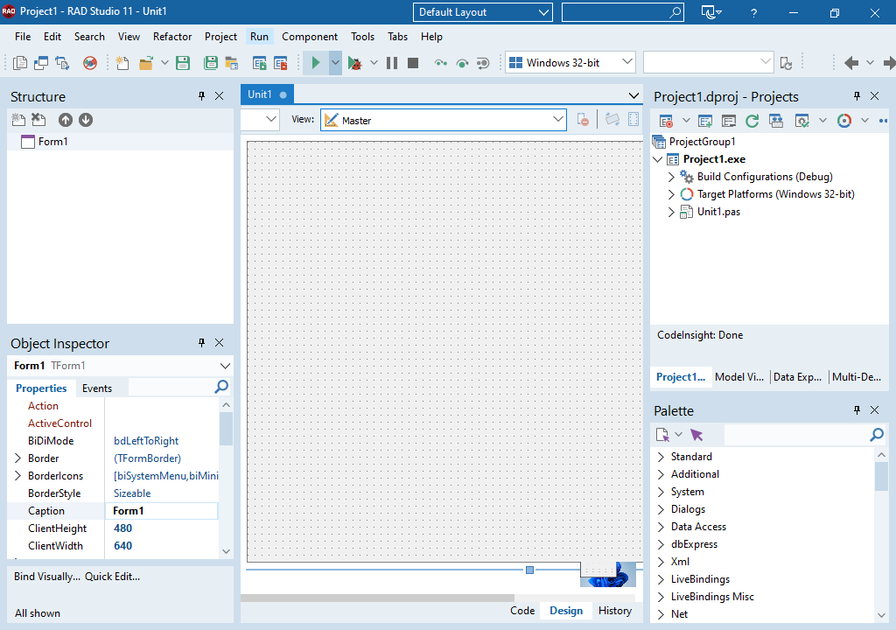Expand the LiveBindings Misc palette category
Viewport: 896px width, 630px height.
(661, 597)
